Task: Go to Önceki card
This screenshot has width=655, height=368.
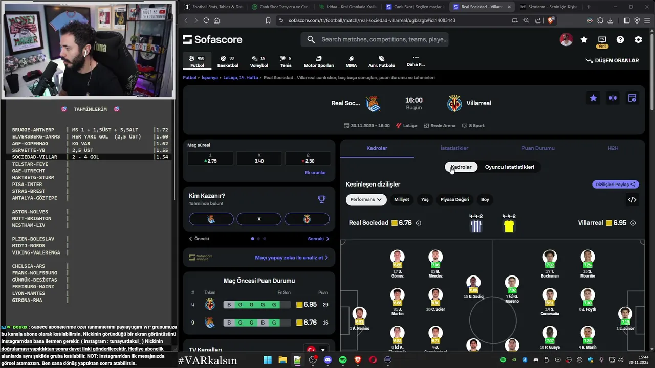Action: [199, 239]
